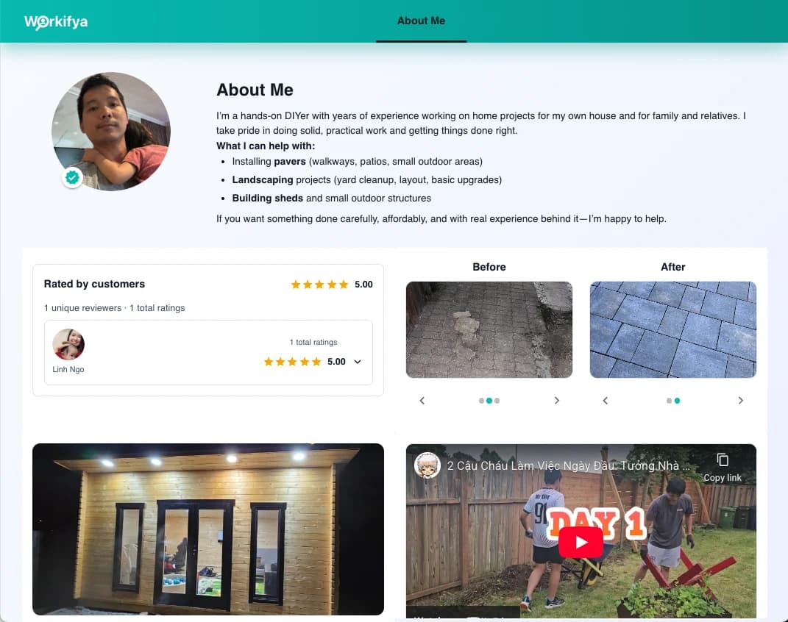Screen dimensions: 788x622
Task: Go to next After photo
Action: pyautogui.click(x=740, y=401)
